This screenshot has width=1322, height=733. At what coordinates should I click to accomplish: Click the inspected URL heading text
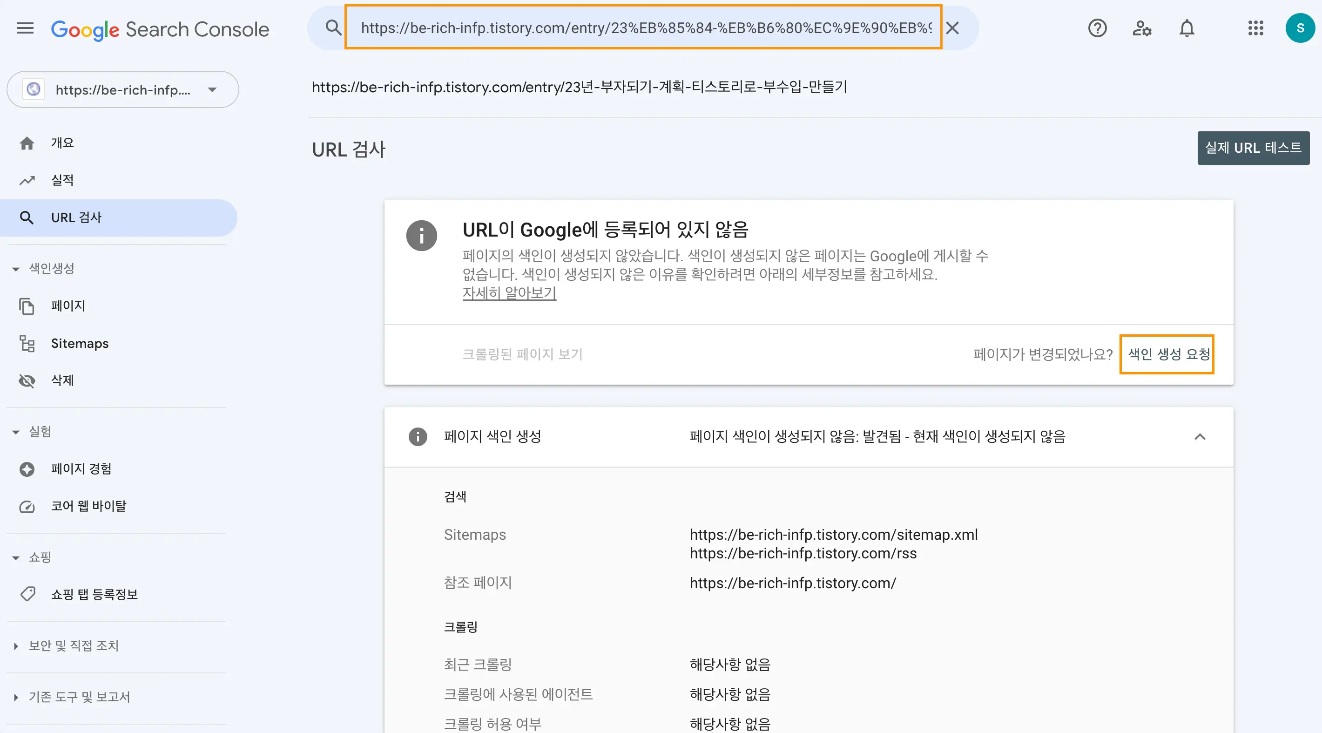pyautogui.click(x=580, y=87)
